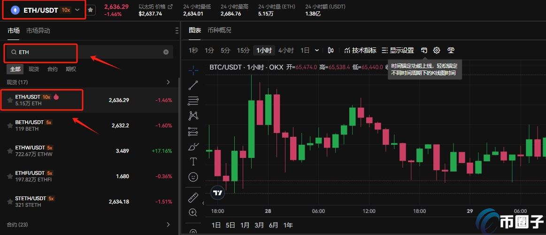Star ETH/USDT row as favorite

pyautogui.click(x=10, y=100)
